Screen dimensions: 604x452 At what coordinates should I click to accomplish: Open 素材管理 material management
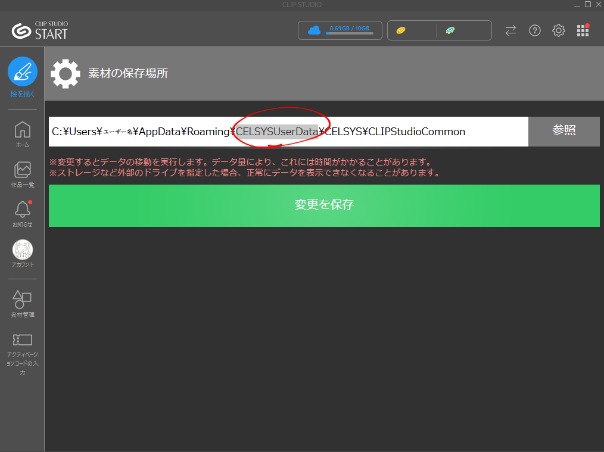tap(23, 304)
